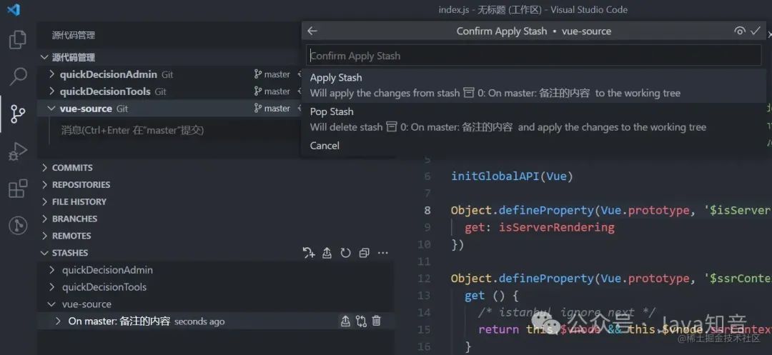Click line number 8 in the editor
The height and width of the screenshot is (355, 772).
[427, 210]
